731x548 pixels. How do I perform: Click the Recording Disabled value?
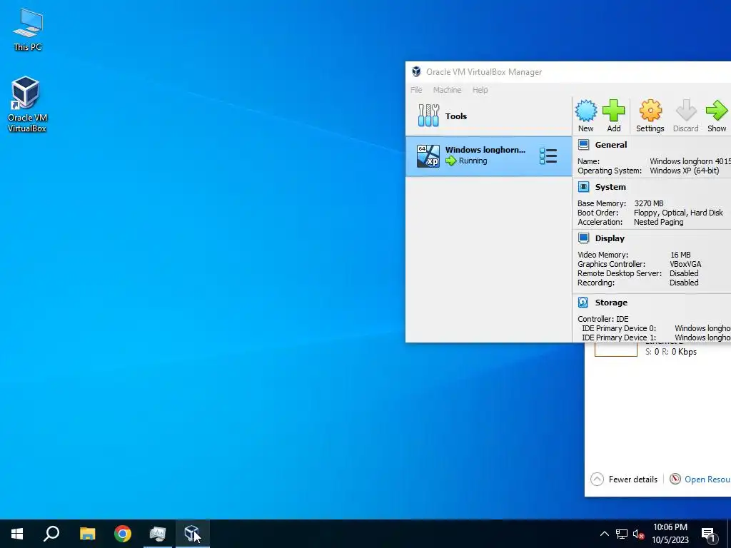(x=684, y=283)
